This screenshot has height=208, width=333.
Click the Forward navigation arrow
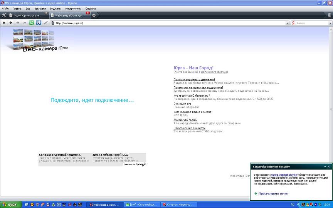pos(18,23)
